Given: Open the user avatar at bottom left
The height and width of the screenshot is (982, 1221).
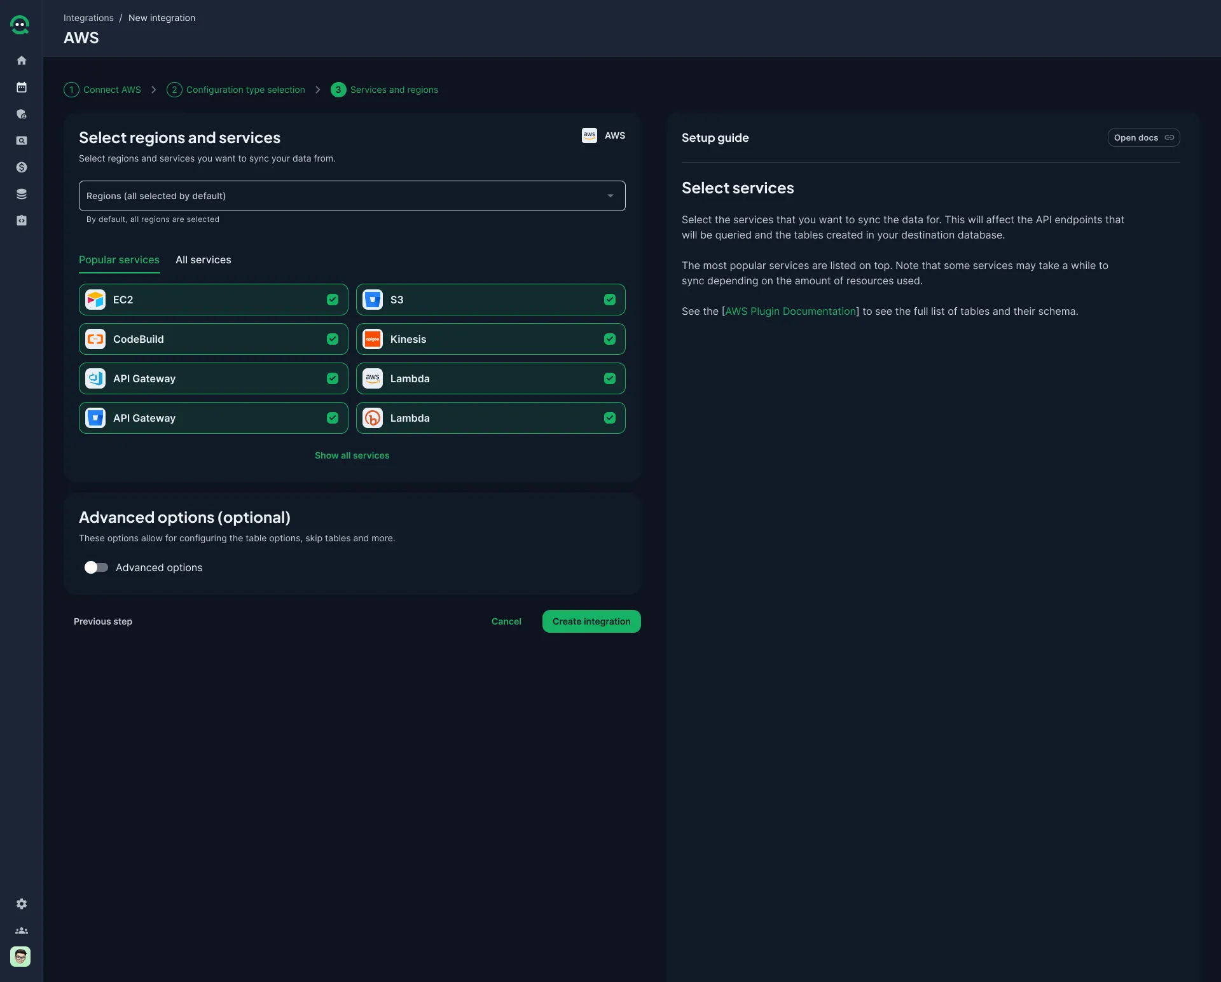Looking at the screenshot, I should (20, 957).
